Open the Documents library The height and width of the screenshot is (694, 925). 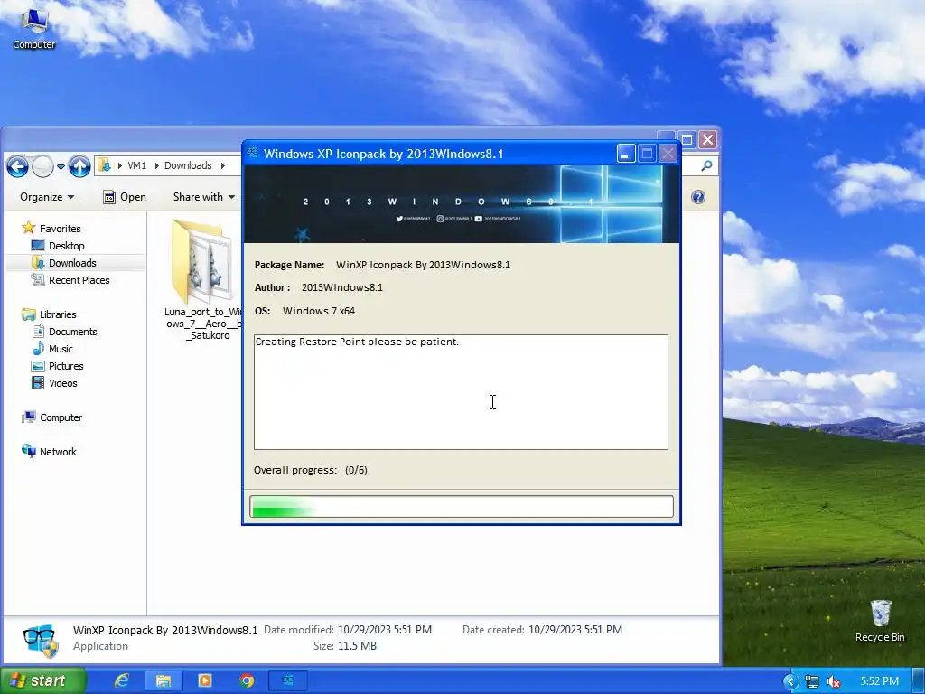[72, 332]
